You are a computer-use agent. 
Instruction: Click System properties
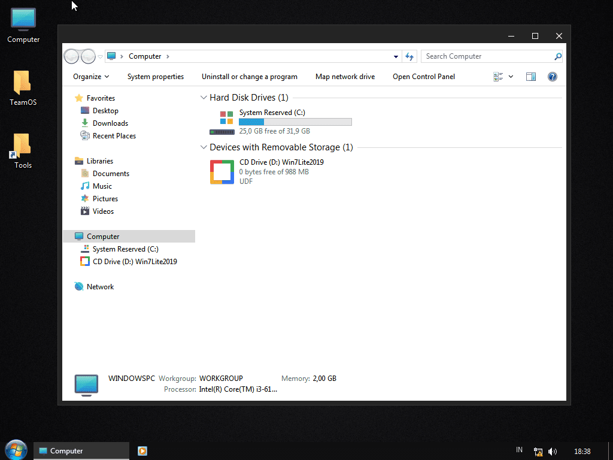tap(156, 77)
